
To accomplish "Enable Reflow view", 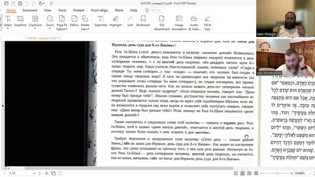I will coord(74,21).
